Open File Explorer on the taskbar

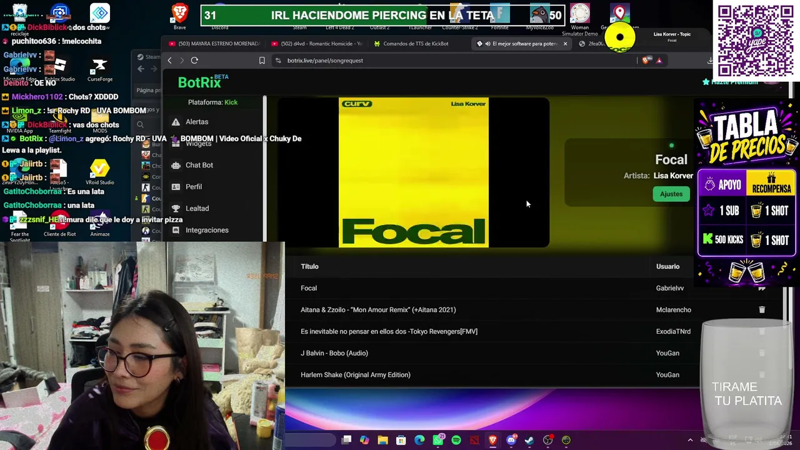[382, 440]
